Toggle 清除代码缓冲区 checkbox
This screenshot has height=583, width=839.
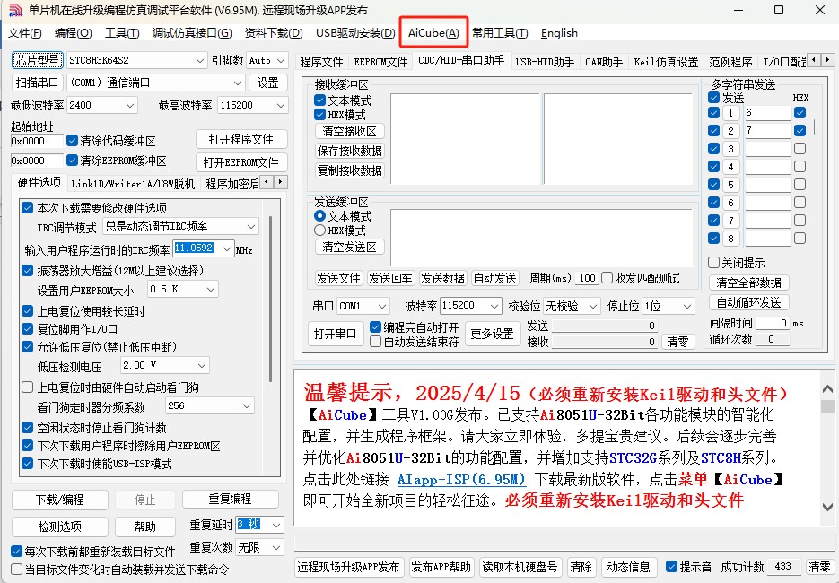tap(73, 141)
